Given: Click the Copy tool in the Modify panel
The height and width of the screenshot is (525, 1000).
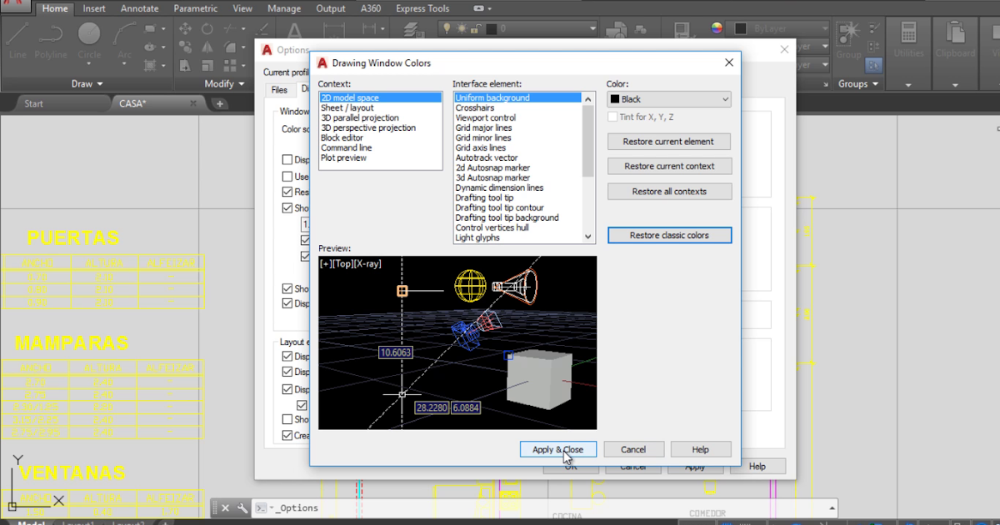Looking at the screenshot, I should (x=184, y=47).
